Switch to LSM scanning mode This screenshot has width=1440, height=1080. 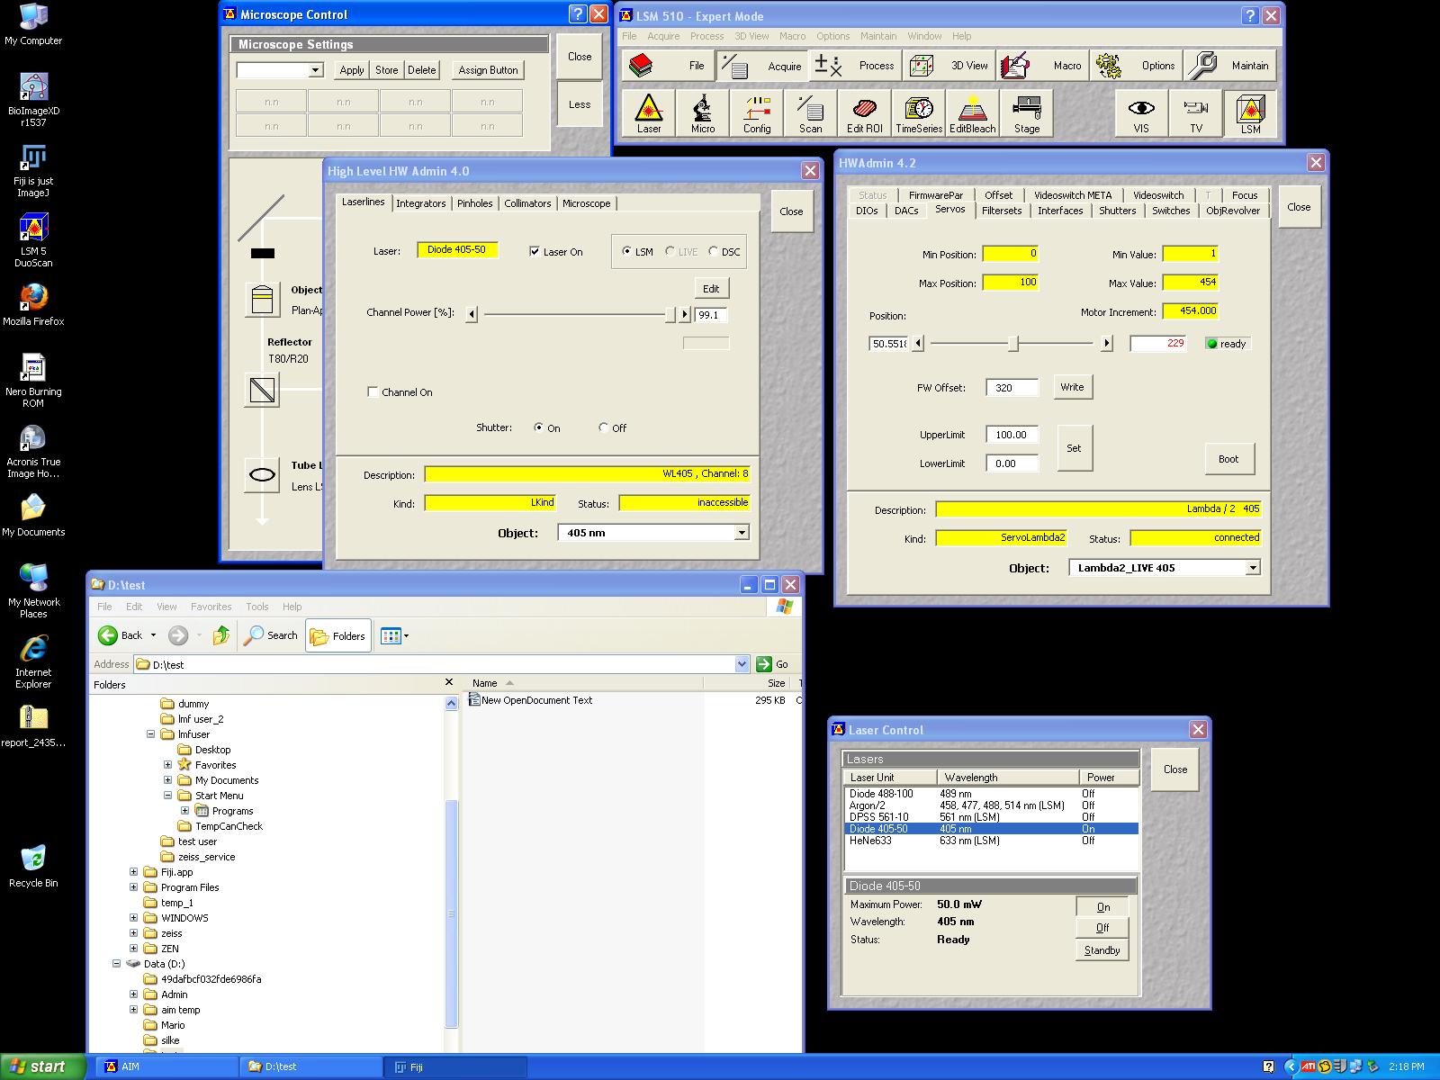1250,113
